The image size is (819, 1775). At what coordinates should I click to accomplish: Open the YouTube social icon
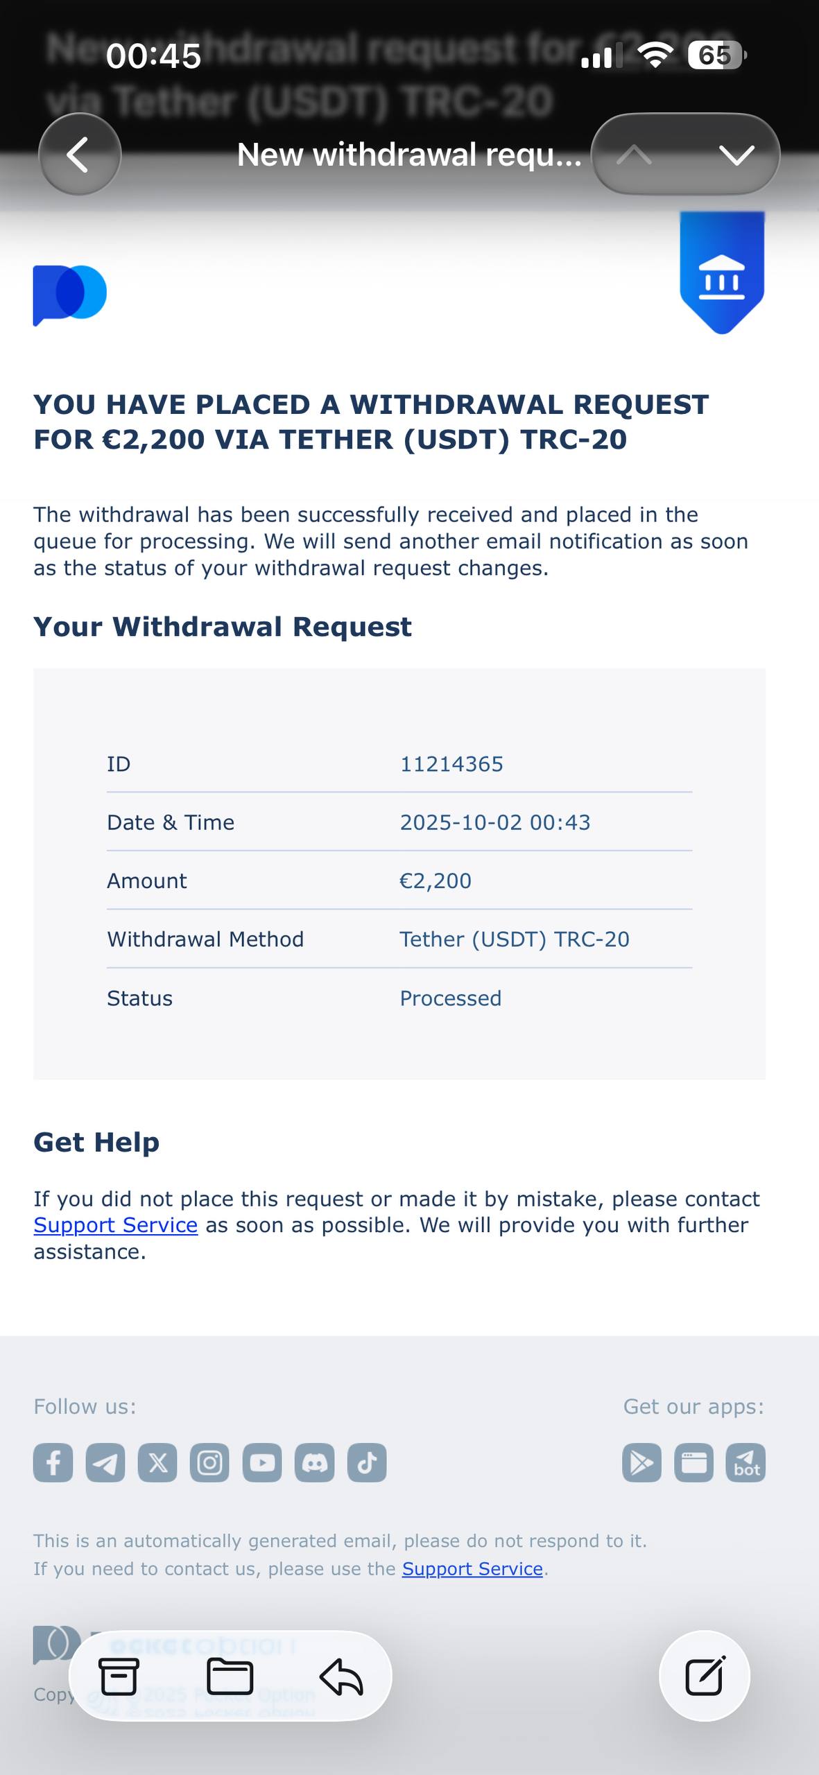262,1463
